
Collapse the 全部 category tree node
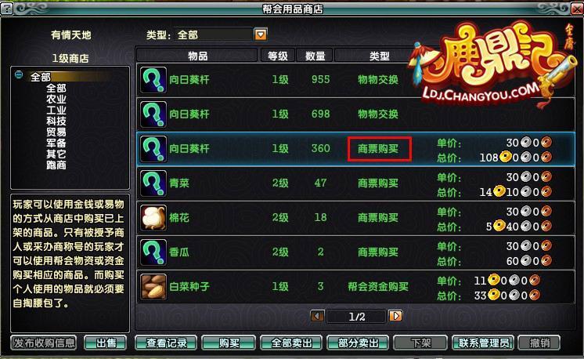coord(19,74)
